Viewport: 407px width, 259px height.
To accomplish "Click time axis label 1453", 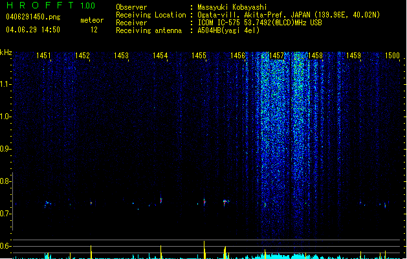I will [121, 56].
